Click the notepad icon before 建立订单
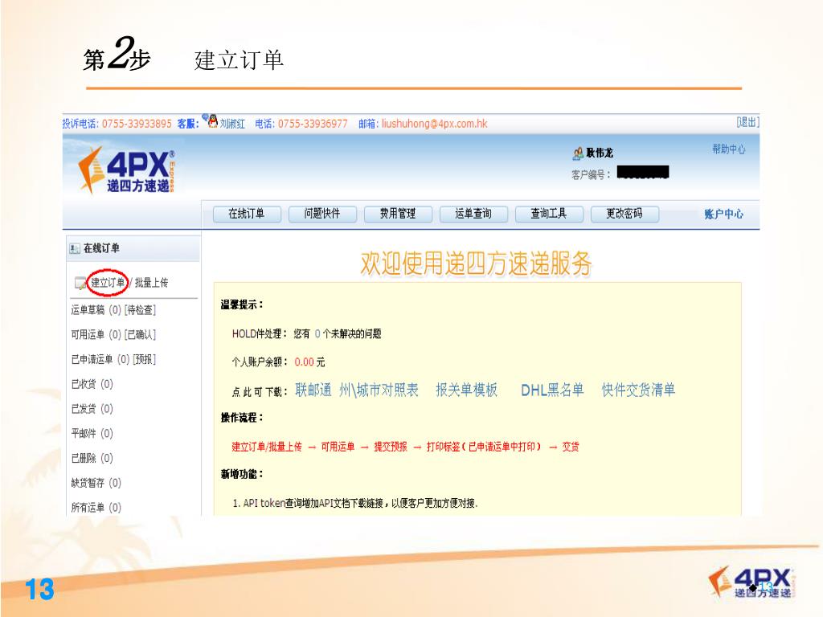The width and height of the screenshot is (823, 617). click(x=80, y=283)
